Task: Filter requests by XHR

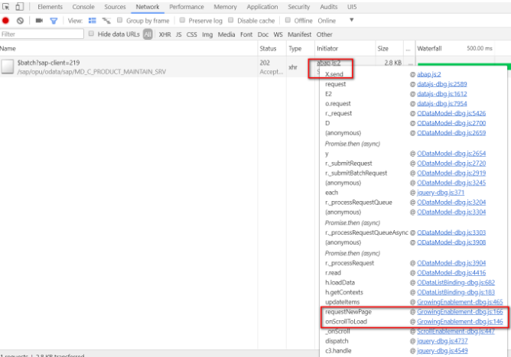Action: coord(165,34)
